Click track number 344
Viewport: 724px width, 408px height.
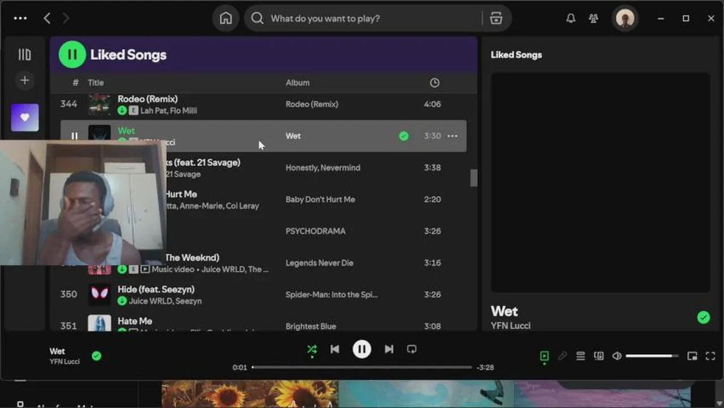tap(69, 104)
